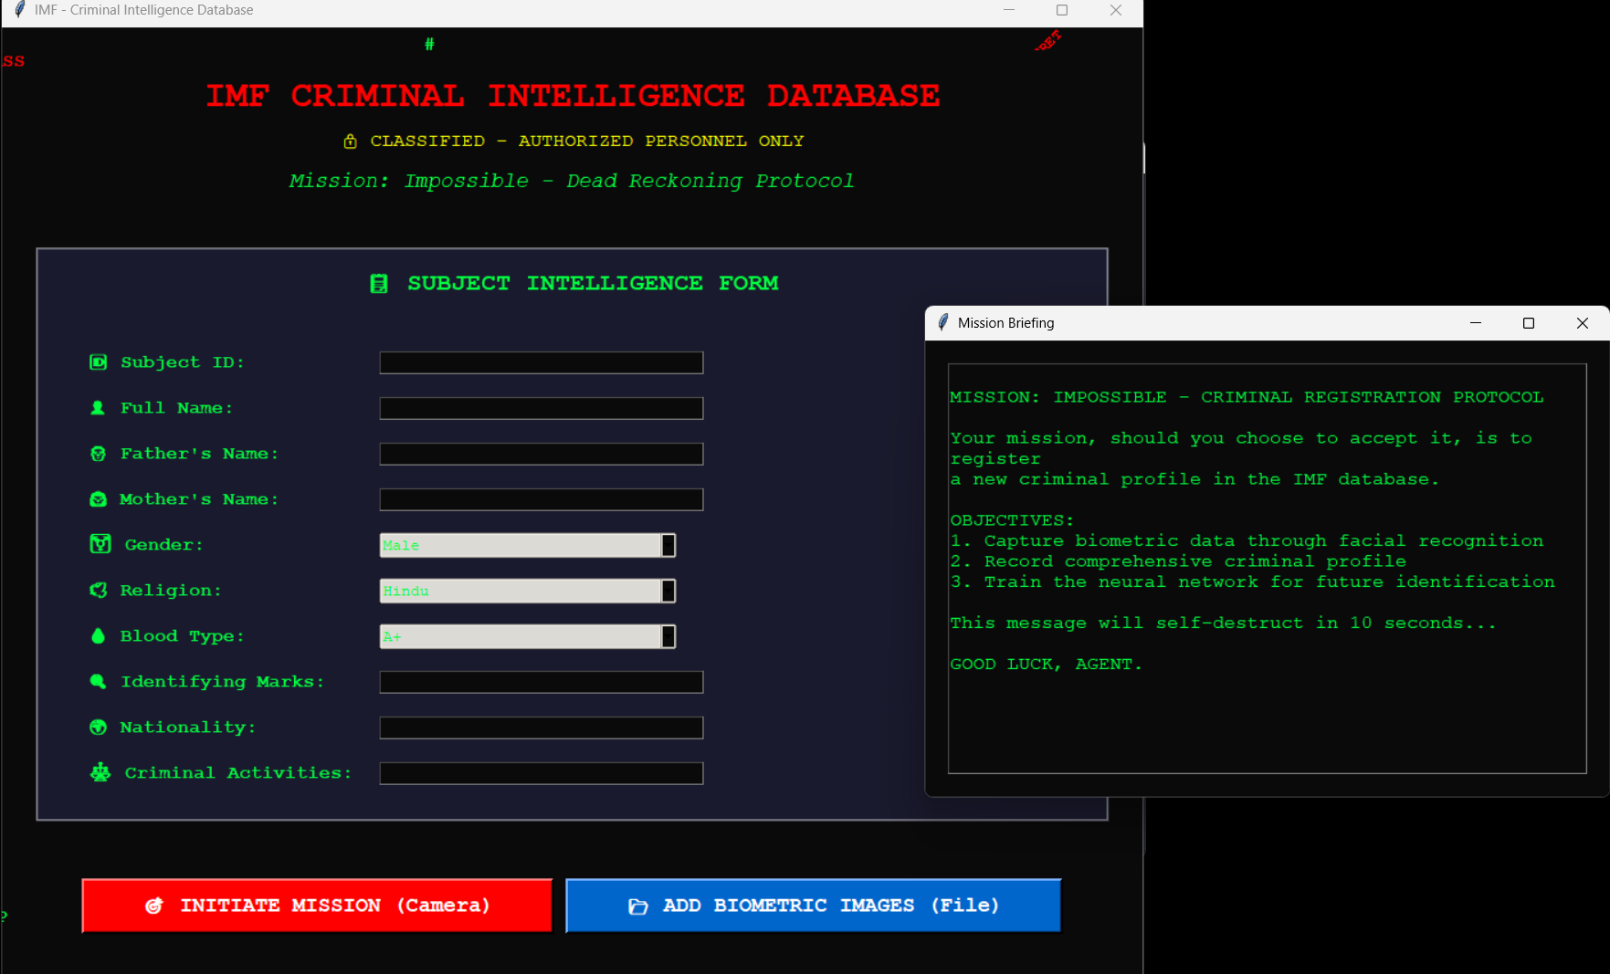The width and height of the screenshot is (1610, 974).
Task: Click the Blood Type combobox arrow button
Action: [668, 636]
